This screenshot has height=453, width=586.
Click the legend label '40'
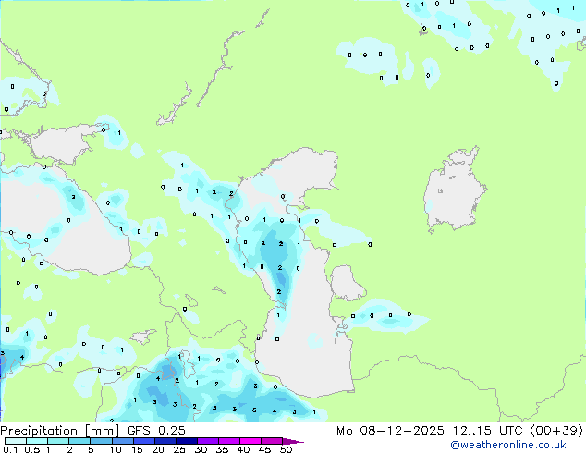[243, 449]
